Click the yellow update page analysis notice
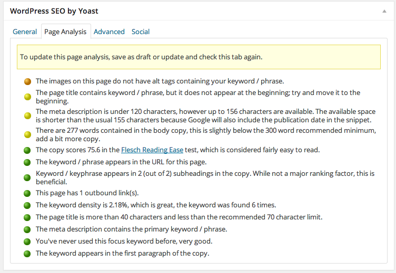Image resolution: width=396 pixels, height=273 pixels. pyautogui.click(x=199, y=57)
